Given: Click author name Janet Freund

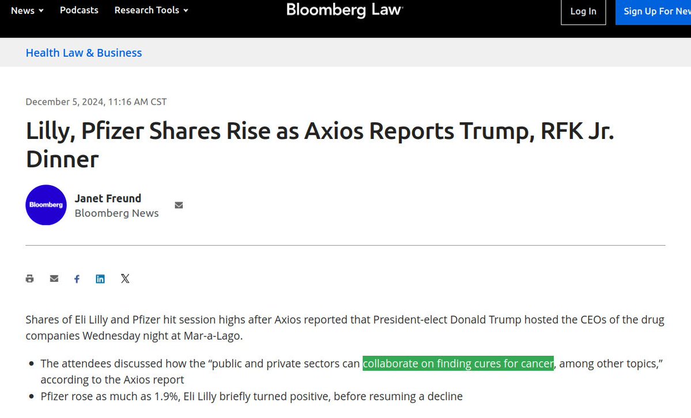Looking at the screenshot, I should 108,198.
